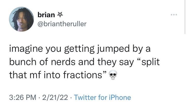187x108 pixels.
Task: Open brian's profile picture
Action: click(21, 19)
